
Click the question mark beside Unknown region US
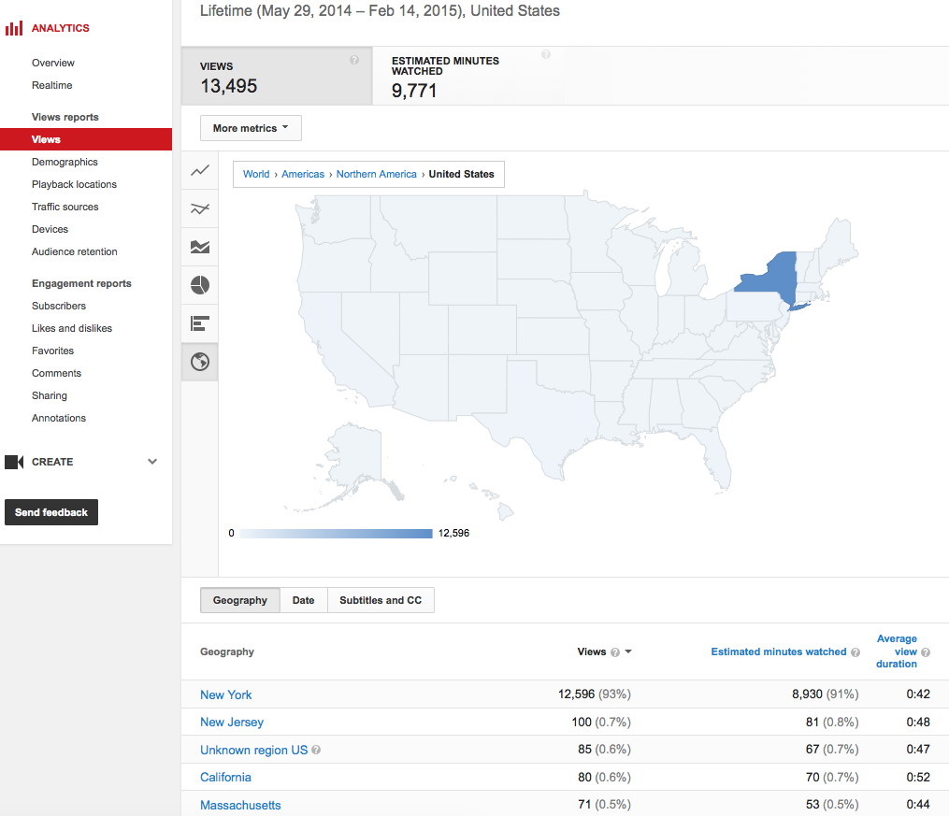(x=315, y=750)
